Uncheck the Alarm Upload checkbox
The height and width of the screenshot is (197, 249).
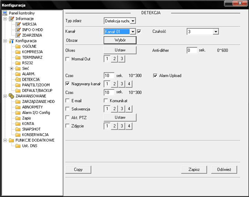click(x=155, y=76)
